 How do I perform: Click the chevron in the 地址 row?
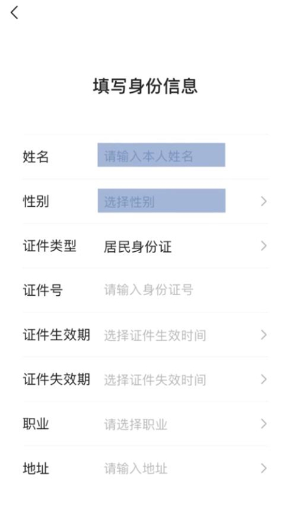264,468
